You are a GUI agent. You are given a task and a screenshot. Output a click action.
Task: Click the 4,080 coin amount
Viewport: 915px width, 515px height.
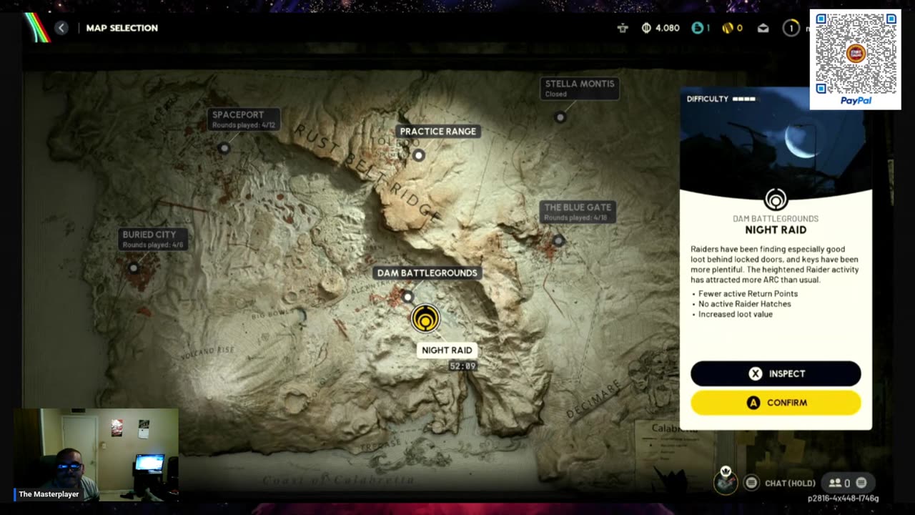click(x=667, y=28)
